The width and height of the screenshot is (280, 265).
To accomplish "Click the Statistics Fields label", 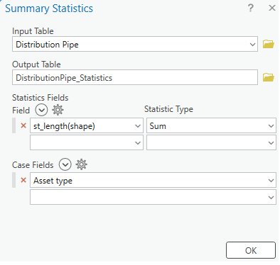I will (x=41, y=98).
